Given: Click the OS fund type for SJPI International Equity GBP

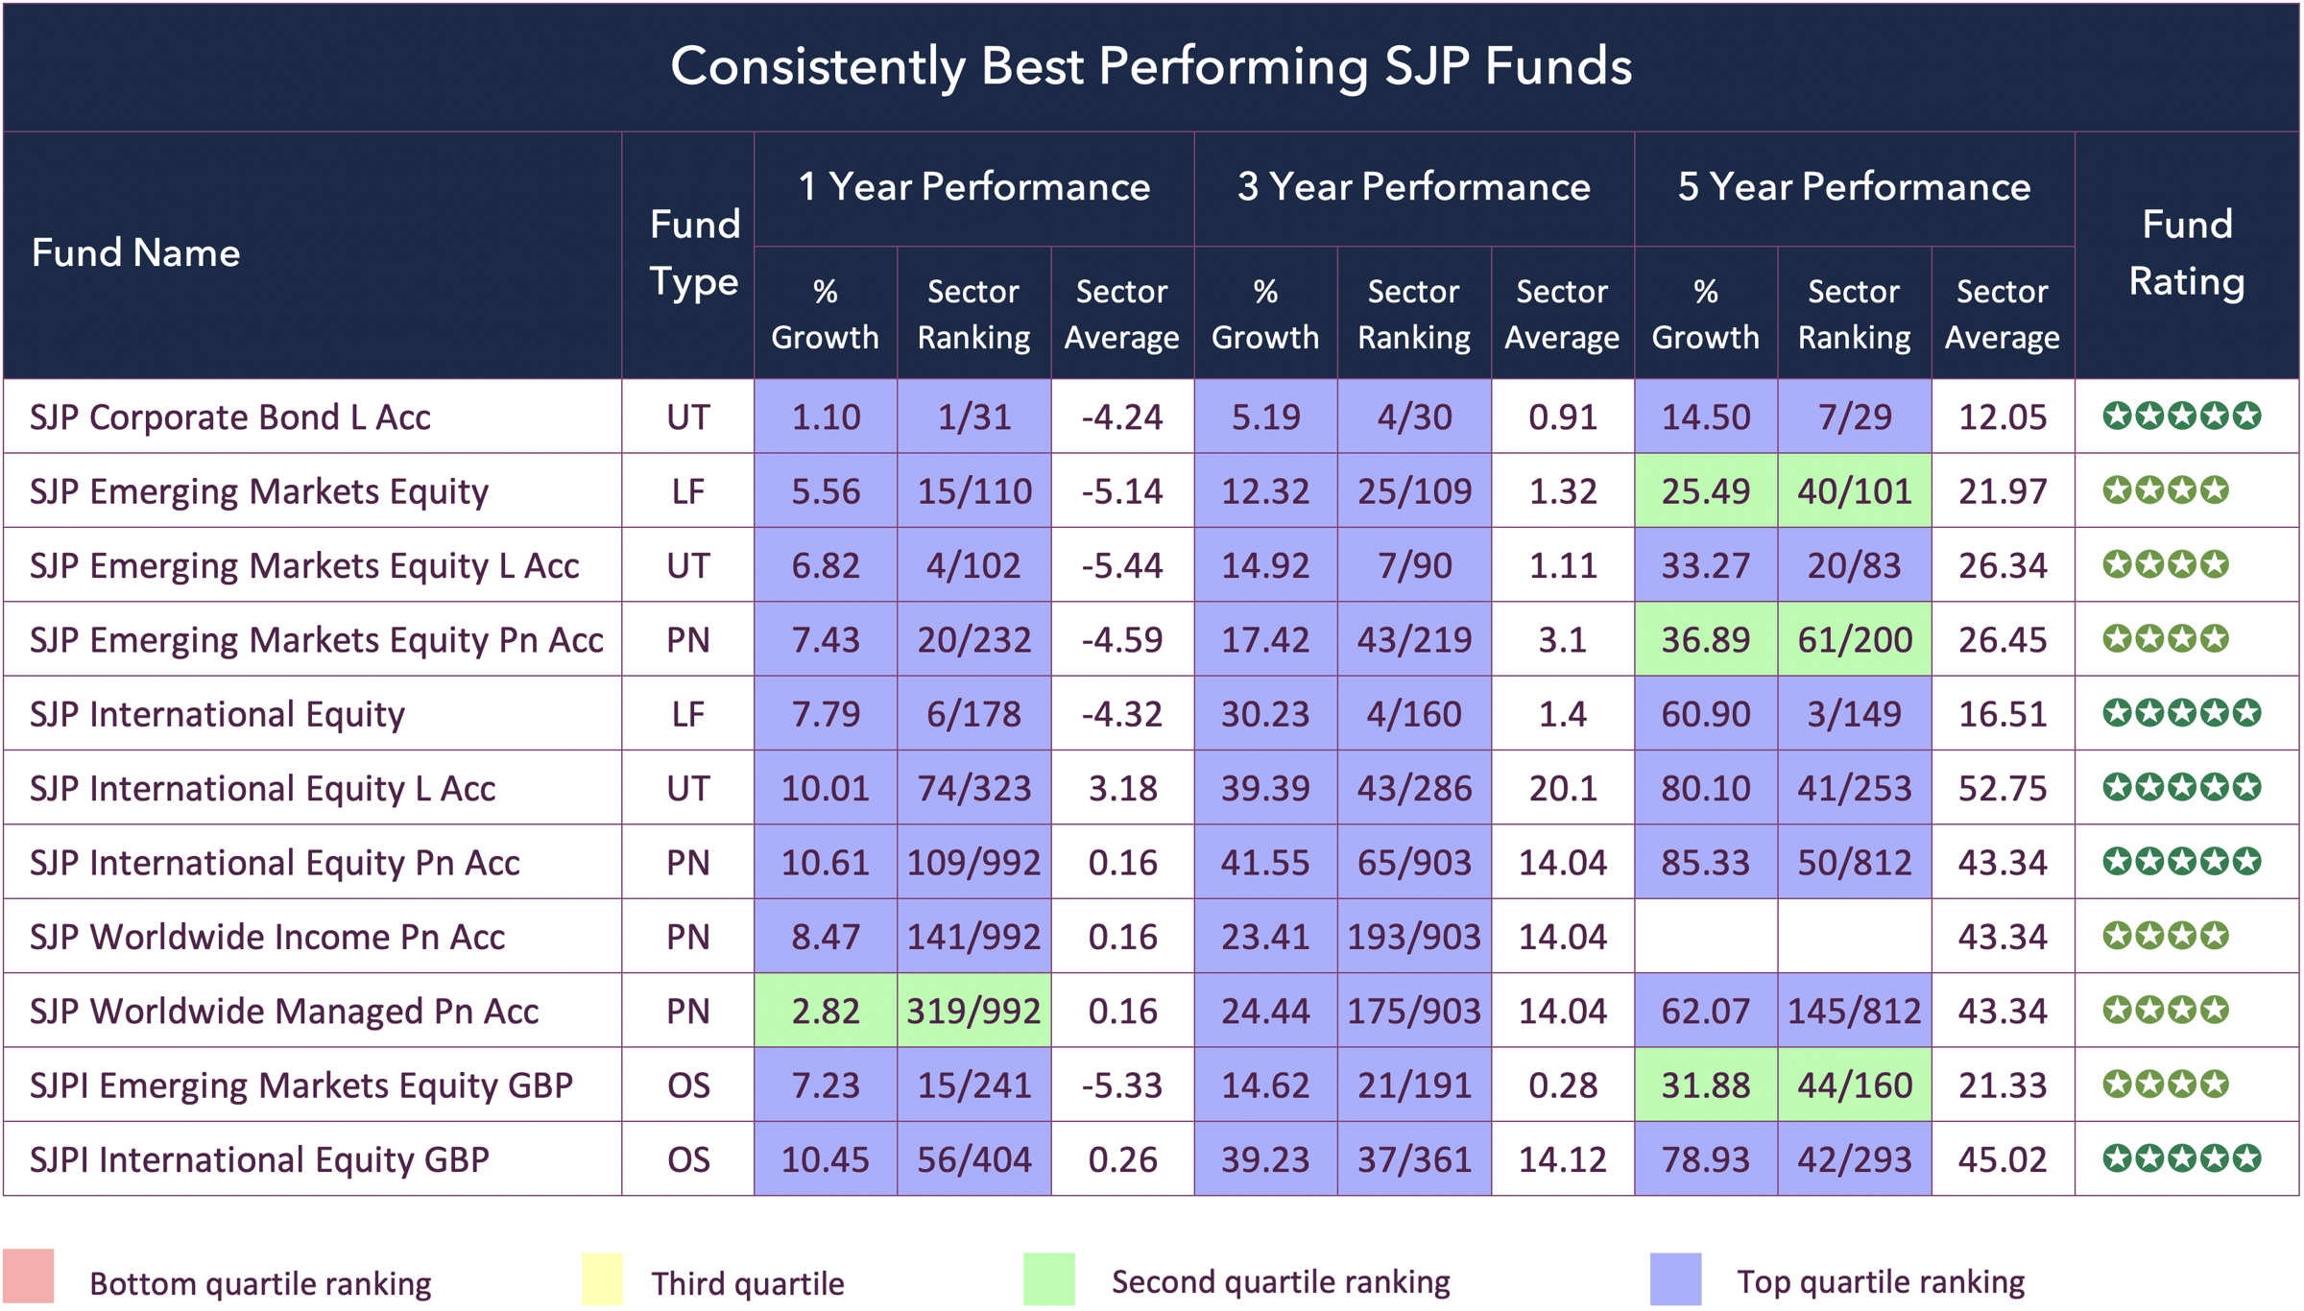Looking at the screenshot, I should click(688, 1159).
